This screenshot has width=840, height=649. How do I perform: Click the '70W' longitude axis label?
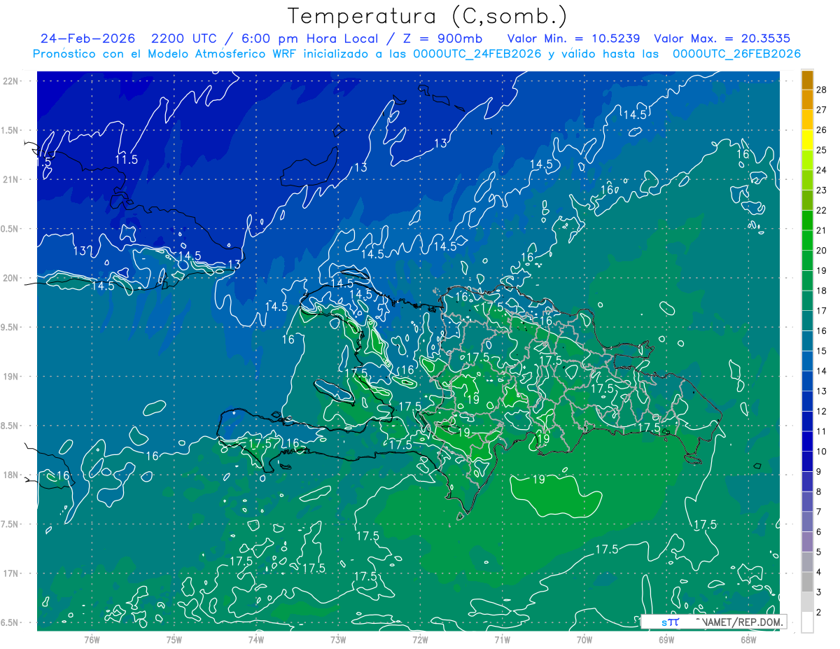coord(584,639)
